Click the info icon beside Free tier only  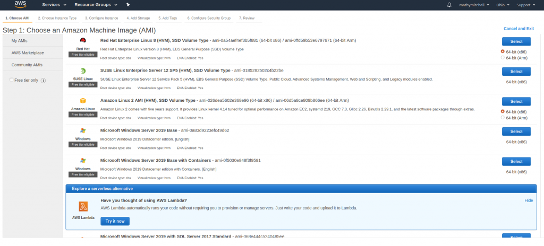(44, 81)
